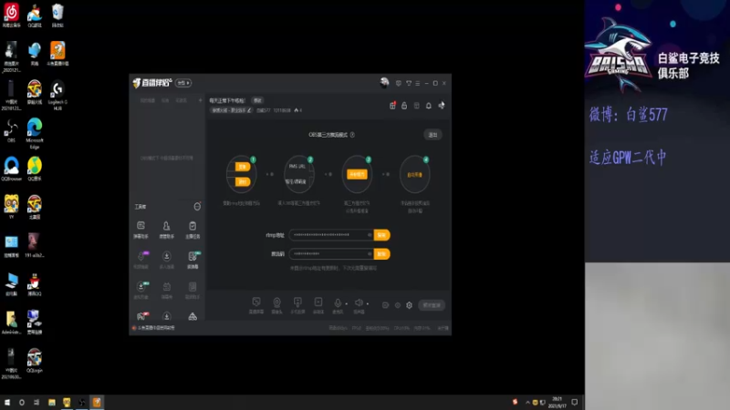Viewport: 730px width, 410px height.
Task: Open the user avatar in the title bar
Action: [384, 83]
